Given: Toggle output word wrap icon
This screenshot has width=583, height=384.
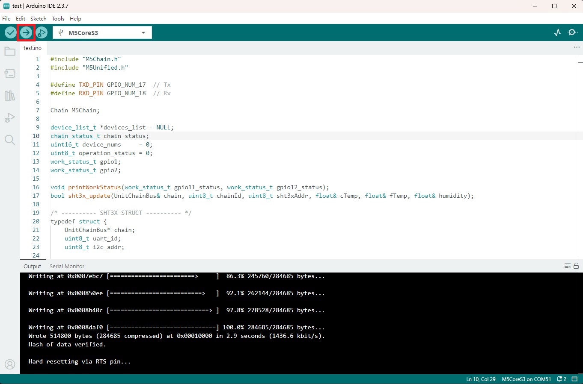Looking at the screenshot, I should [568, 266].
